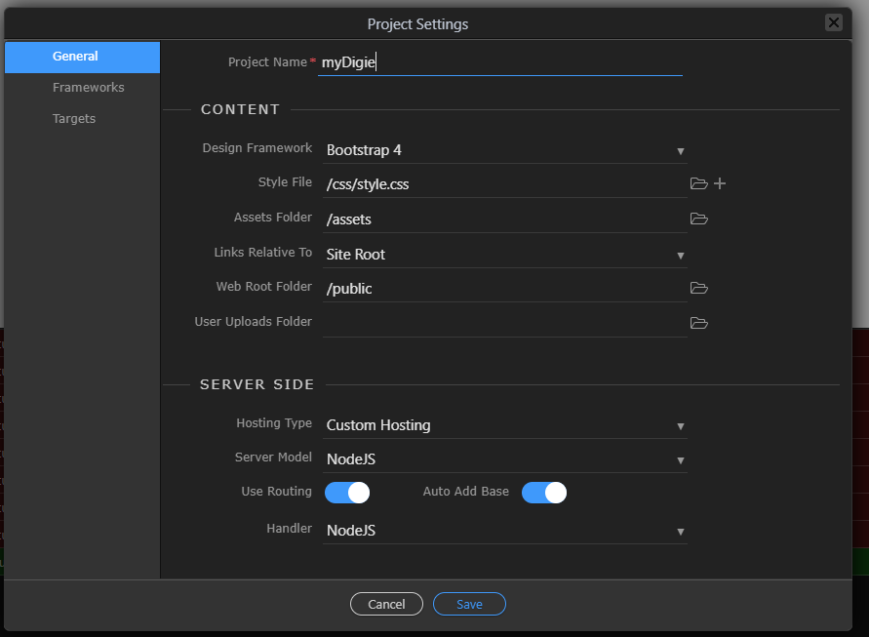Open the Links Relative To dropdown
Image resolution: width=869 pixels, height=637 pixels.
tap(504, 255)
